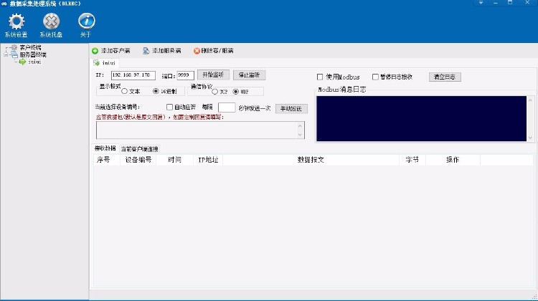Select the UDP protocol radio
Viewport: 538px width, 301px height.
(x=236, y=92)
